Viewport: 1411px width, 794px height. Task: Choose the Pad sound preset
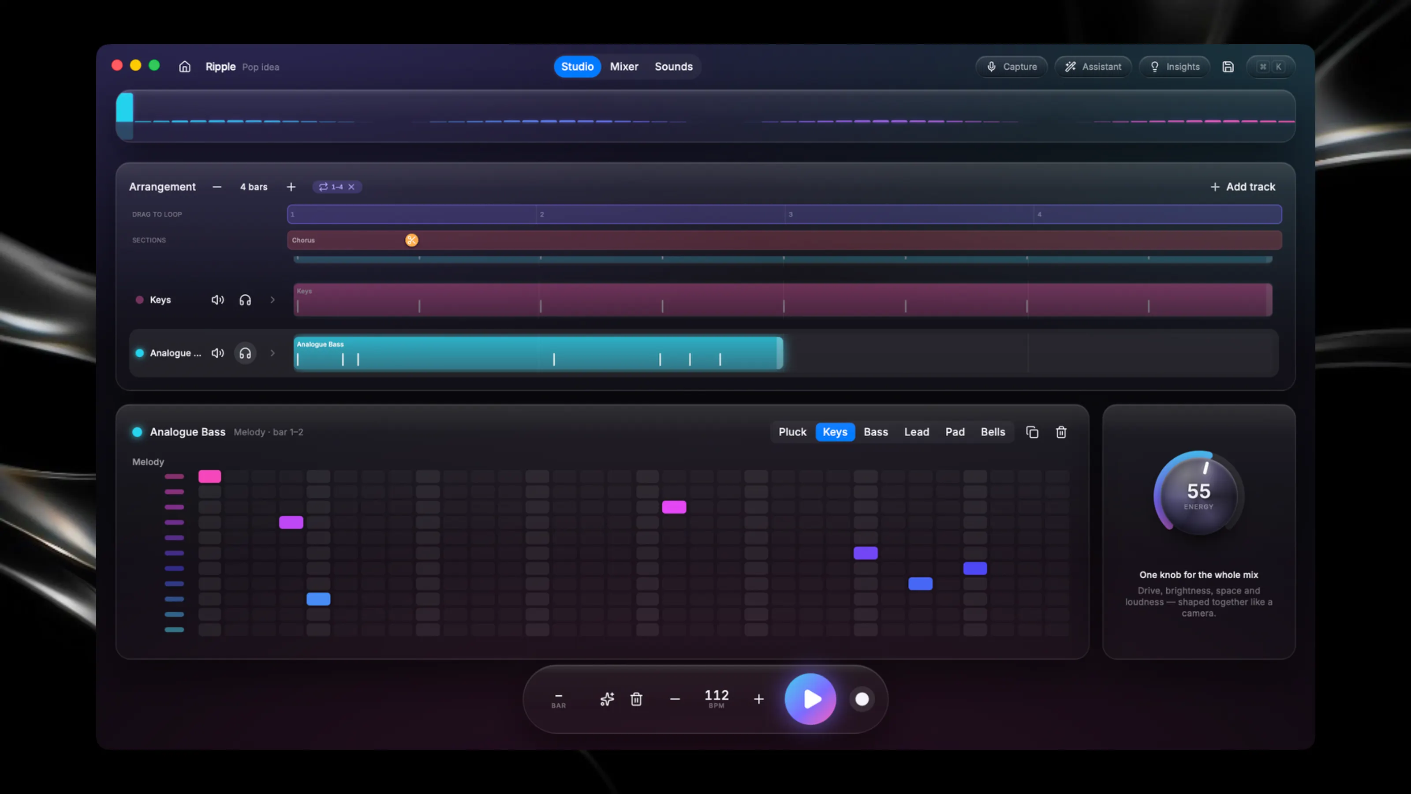955,432
